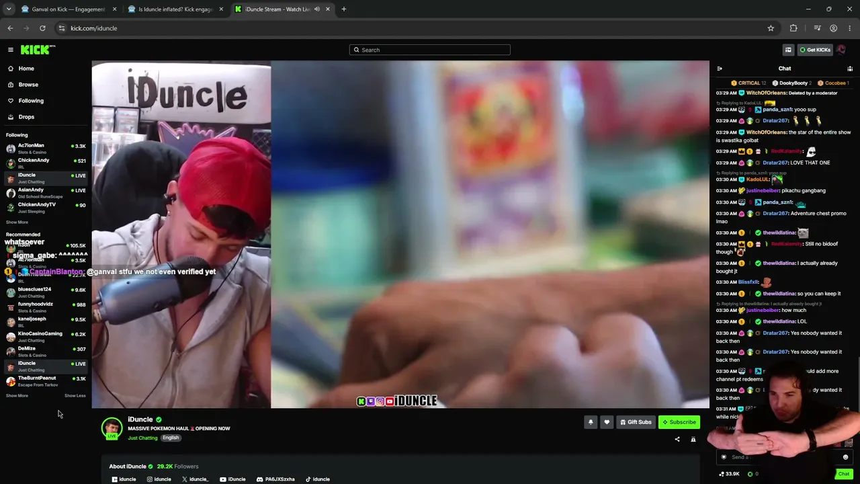Expand Following list with Show More
The height and width of the screenshot is (484, 860).
pyautogui.click(x=17, y=222)
